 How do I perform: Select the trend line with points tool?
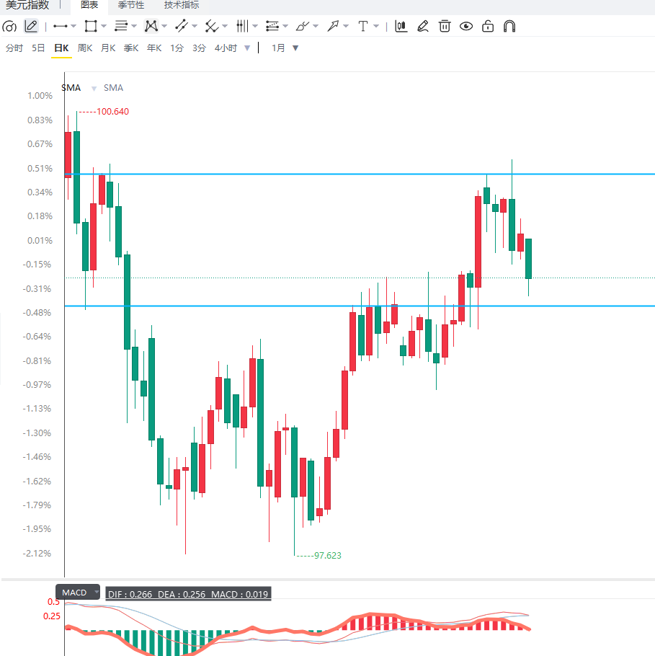point(181,27)
